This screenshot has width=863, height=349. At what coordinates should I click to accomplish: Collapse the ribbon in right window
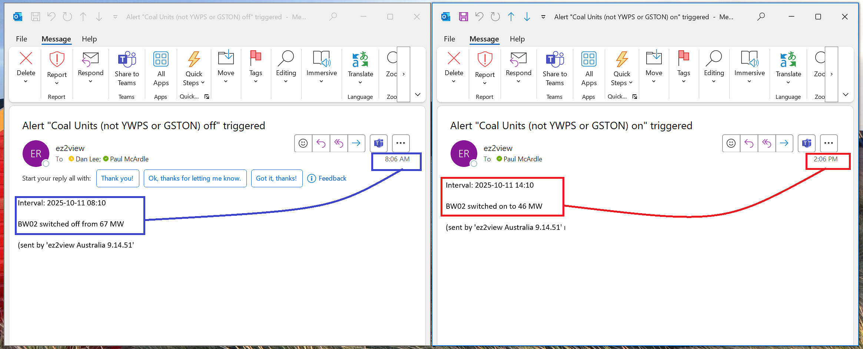tap(846, 95)
